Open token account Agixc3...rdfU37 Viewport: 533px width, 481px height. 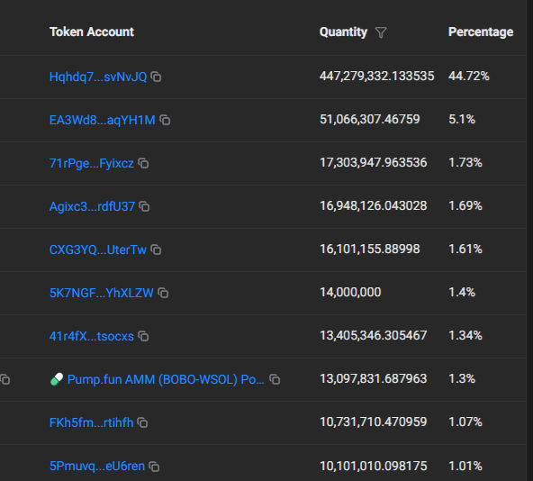click(92, 206)
